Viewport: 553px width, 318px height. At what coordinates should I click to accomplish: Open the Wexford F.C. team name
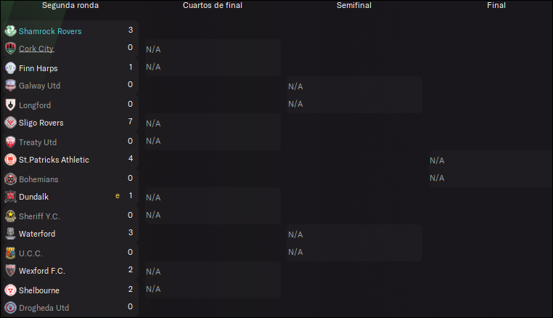[42, 271]
